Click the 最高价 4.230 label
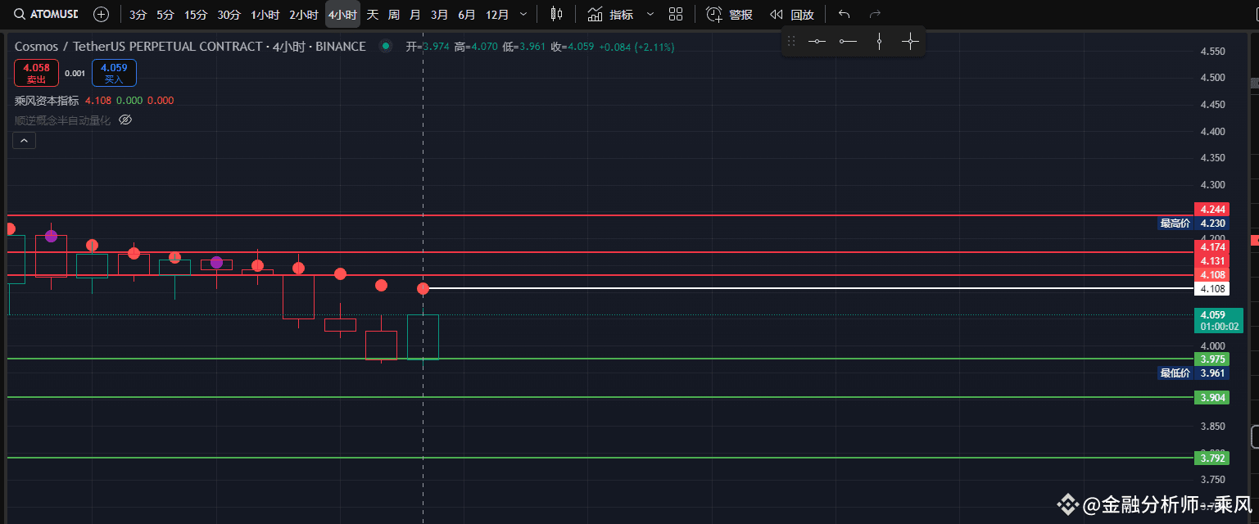This screenshot has width=1259, height=524. tap(1193, 223)
